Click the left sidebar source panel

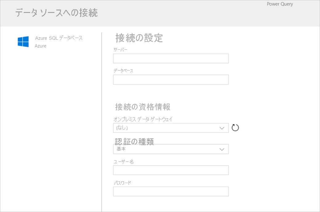51,123
